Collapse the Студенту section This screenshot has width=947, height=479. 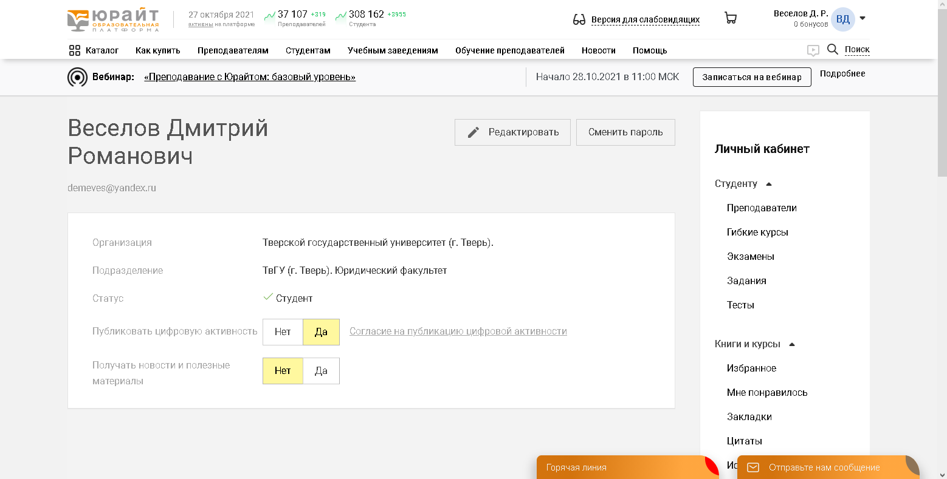coord(769,184)
